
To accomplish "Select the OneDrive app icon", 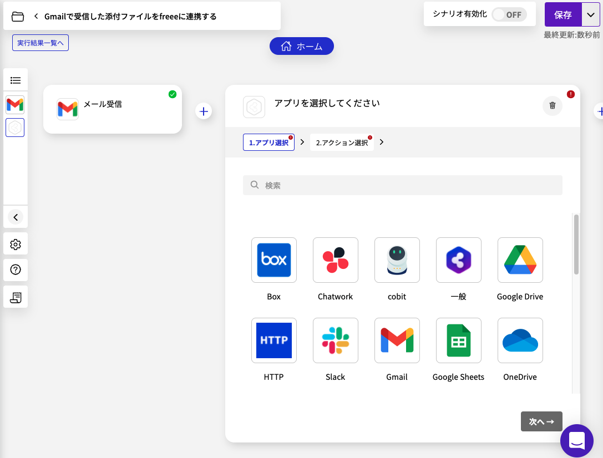I will click(x=520, y=340).
